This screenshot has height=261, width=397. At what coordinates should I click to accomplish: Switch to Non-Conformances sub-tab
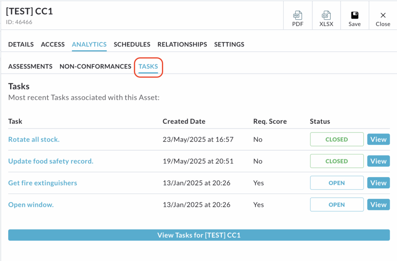95,67
